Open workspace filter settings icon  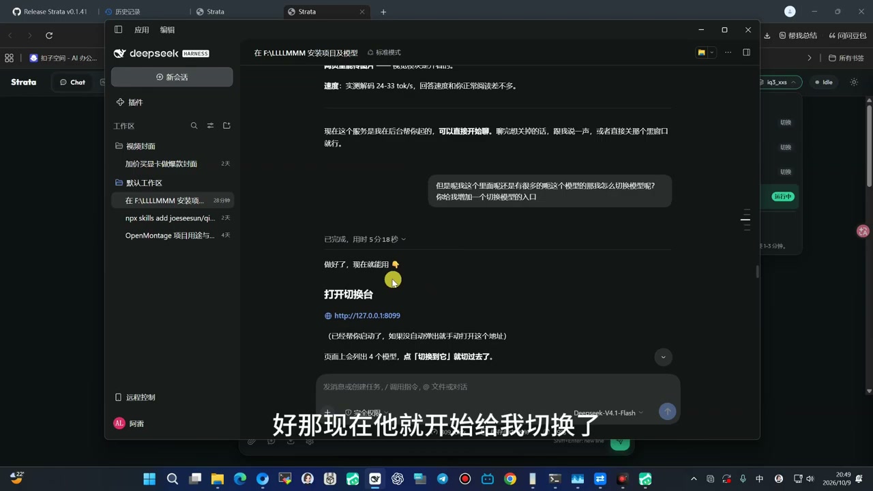click(210, 125)
